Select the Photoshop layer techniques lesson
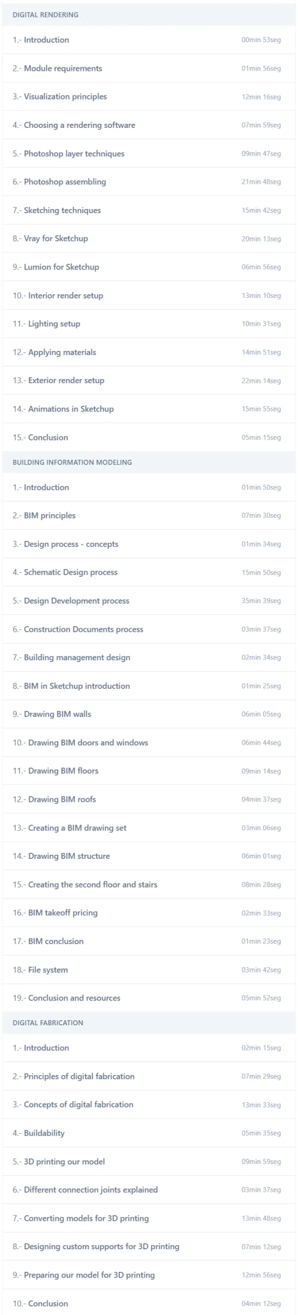Image resolution: width=298 pixels, height=1315 pixels. 149,154
